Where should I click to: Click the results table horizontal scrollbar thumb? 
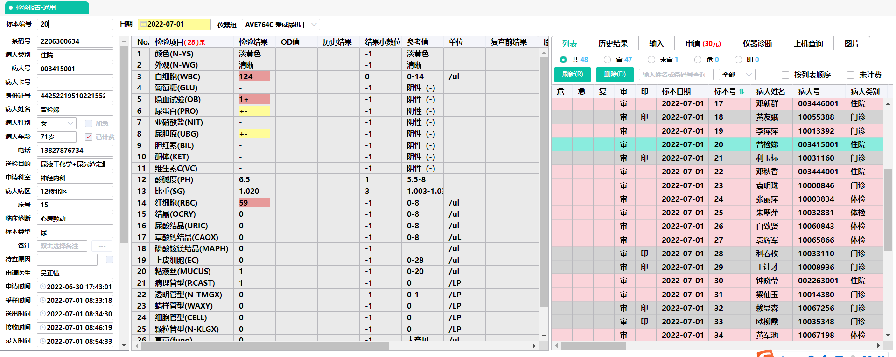pos(265,346)
